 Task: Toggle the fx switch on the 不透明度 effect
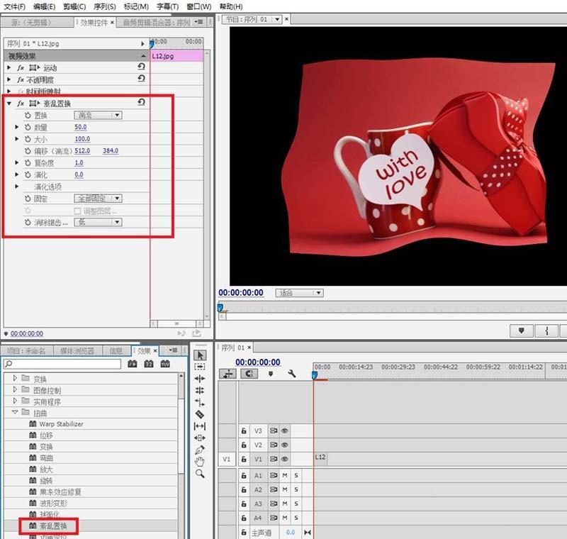tap(19, 79)
